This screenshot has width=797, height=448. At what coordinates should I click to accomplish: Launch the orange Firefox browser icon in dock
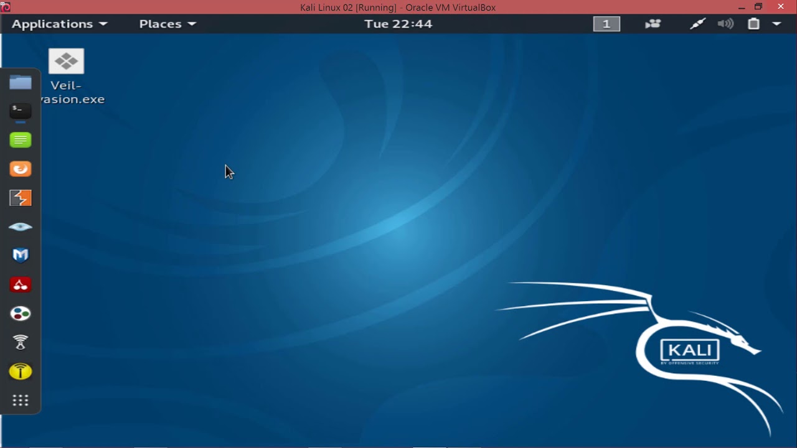pyautogui.click(x=21, y=169)
